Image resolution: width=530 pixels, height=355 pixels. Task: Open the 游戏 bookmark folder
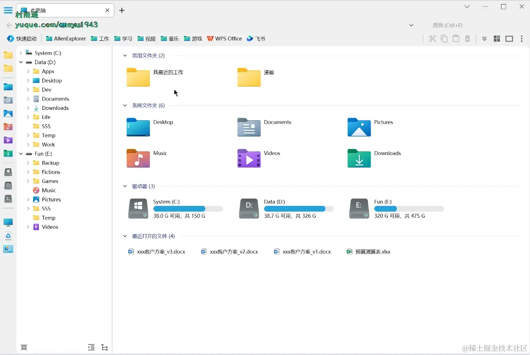tap(193, 39)
